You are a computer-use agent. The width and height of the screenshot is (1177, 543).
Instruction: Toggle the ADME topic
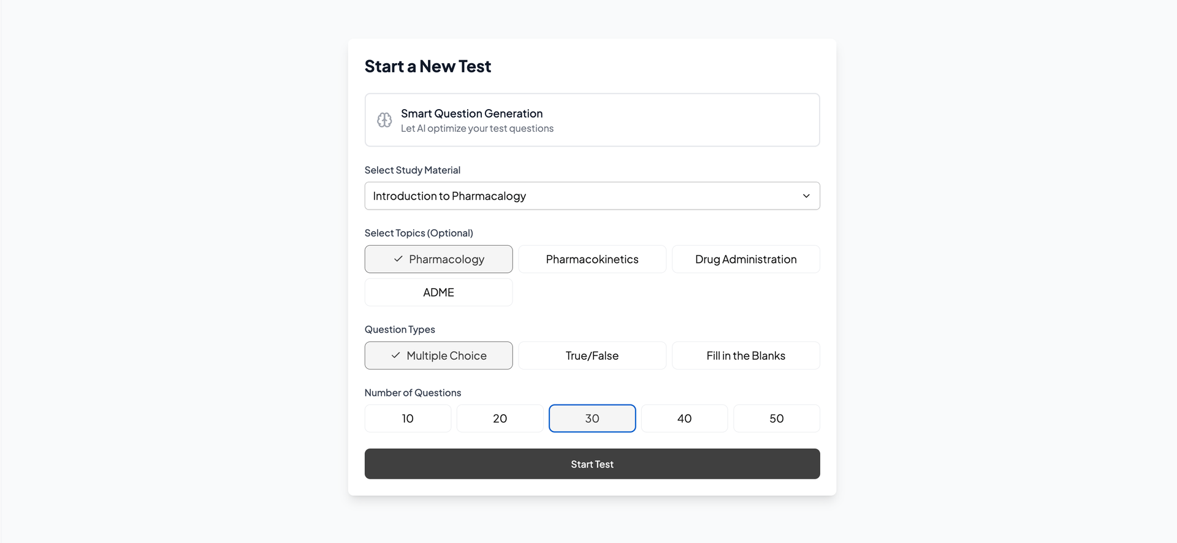point(438,292)
